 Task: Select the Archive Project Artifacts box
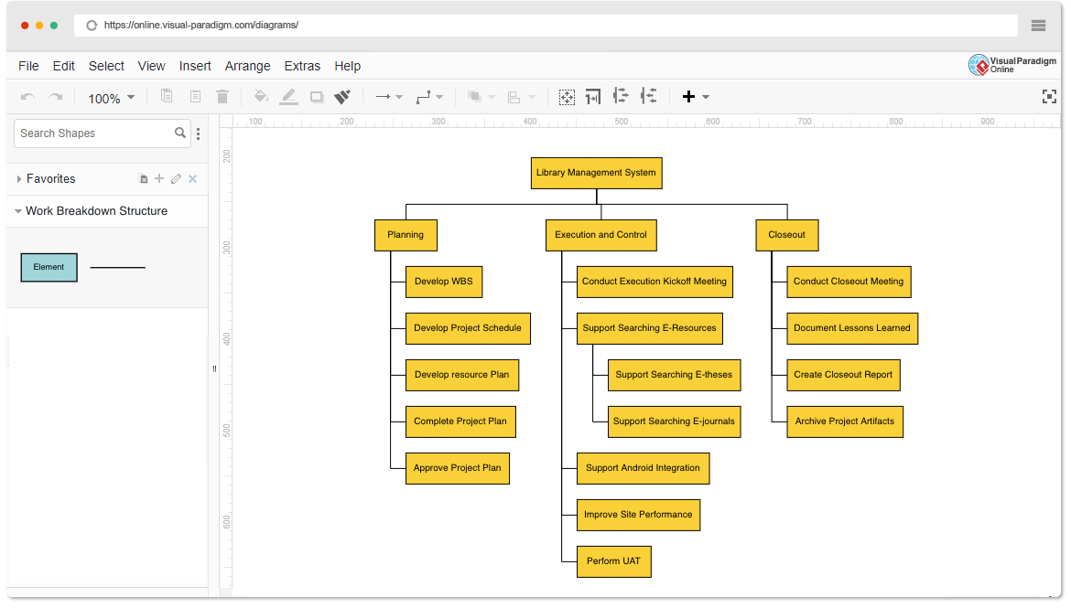click(845, 421)
